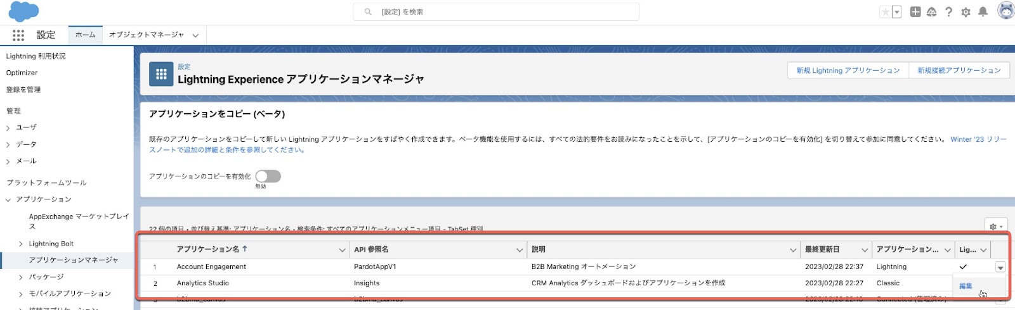Image resolution: width=1015 pixels, height=310 pixels.
Task: Open the favorites list dropdown arrow
Action: coord(897,12)
